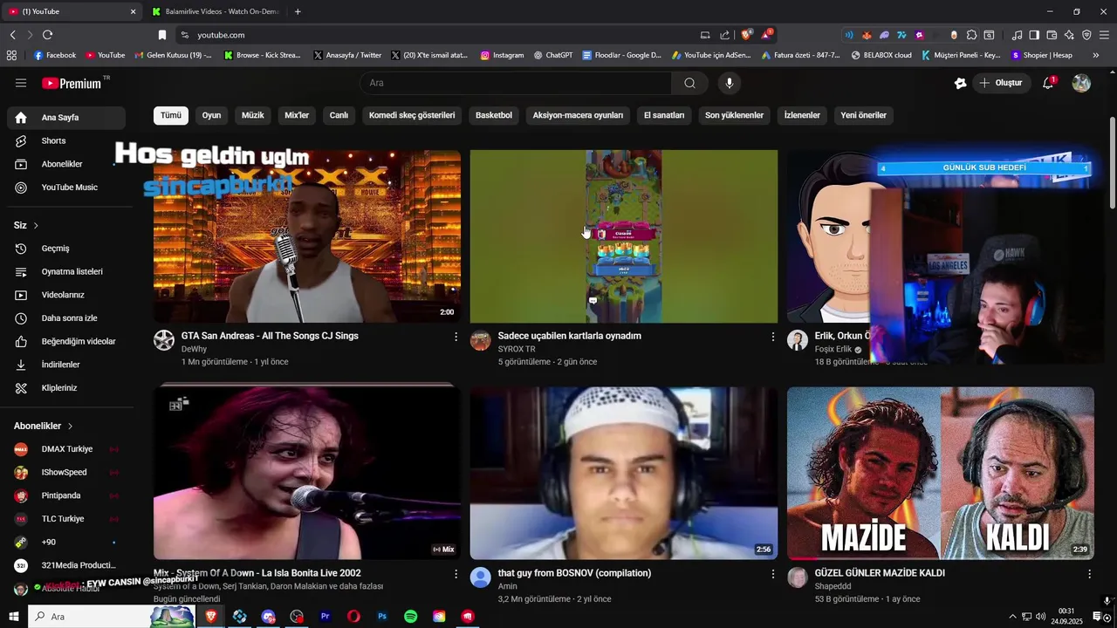
Task: Expand hidden bookmarks overflow chevron
Action: coord(1096,55)
